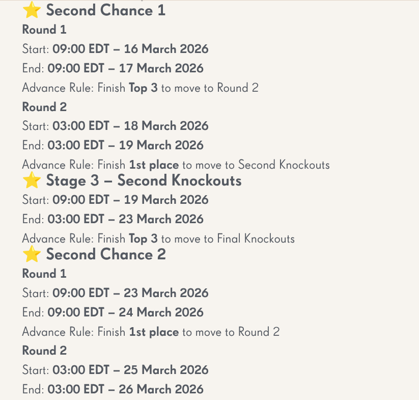The height and width of the screenshot is (400, 419).
Task: Click the 26 March 2026 end time
Action: tap(125, 390)
